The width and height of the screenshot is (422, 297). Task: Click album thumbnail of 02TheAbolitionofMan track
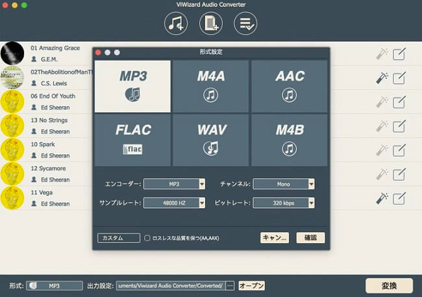click(12, 77)
